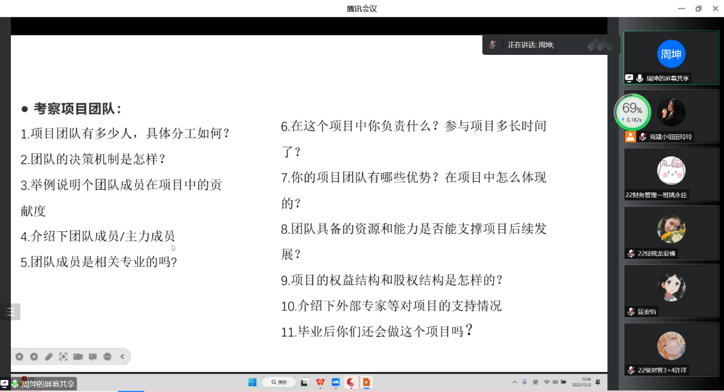This screenshot has height=392, width=724.
Task: Open notification bell in system tray
Action: point(598,382)
